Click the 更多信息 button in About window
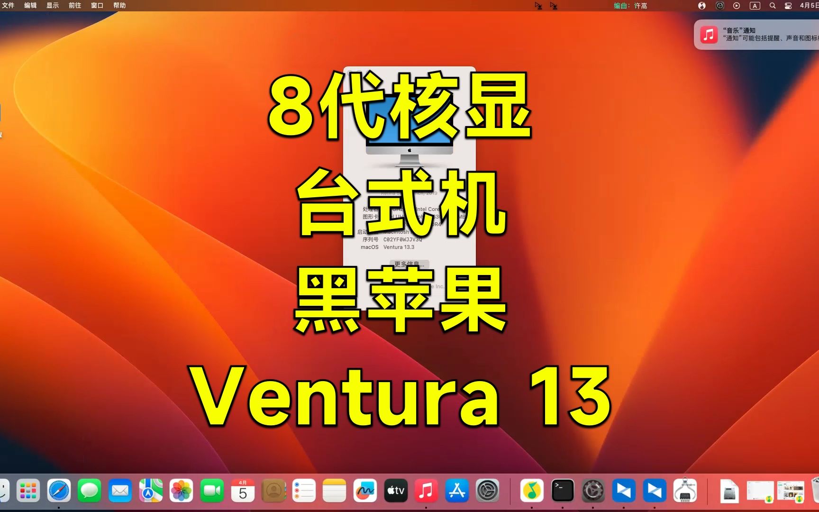The image size is (819, 512). click(x=409, y=264)
